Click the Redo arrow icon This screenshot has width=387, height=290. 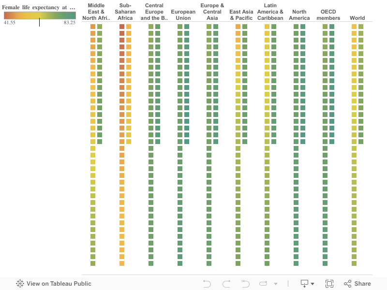(226, 284)
